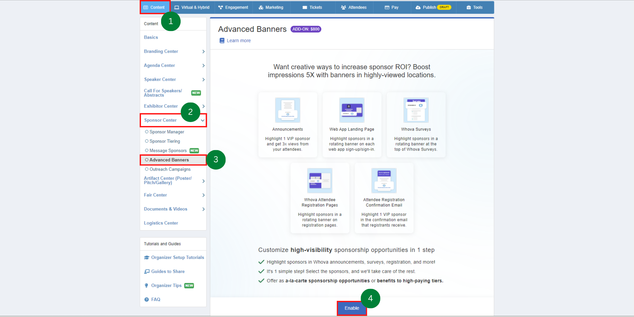Image resolution: width=634 pixels, height=317 pixels.
Task: Expand Artifact Center chevron
Action: pos(203,181)
